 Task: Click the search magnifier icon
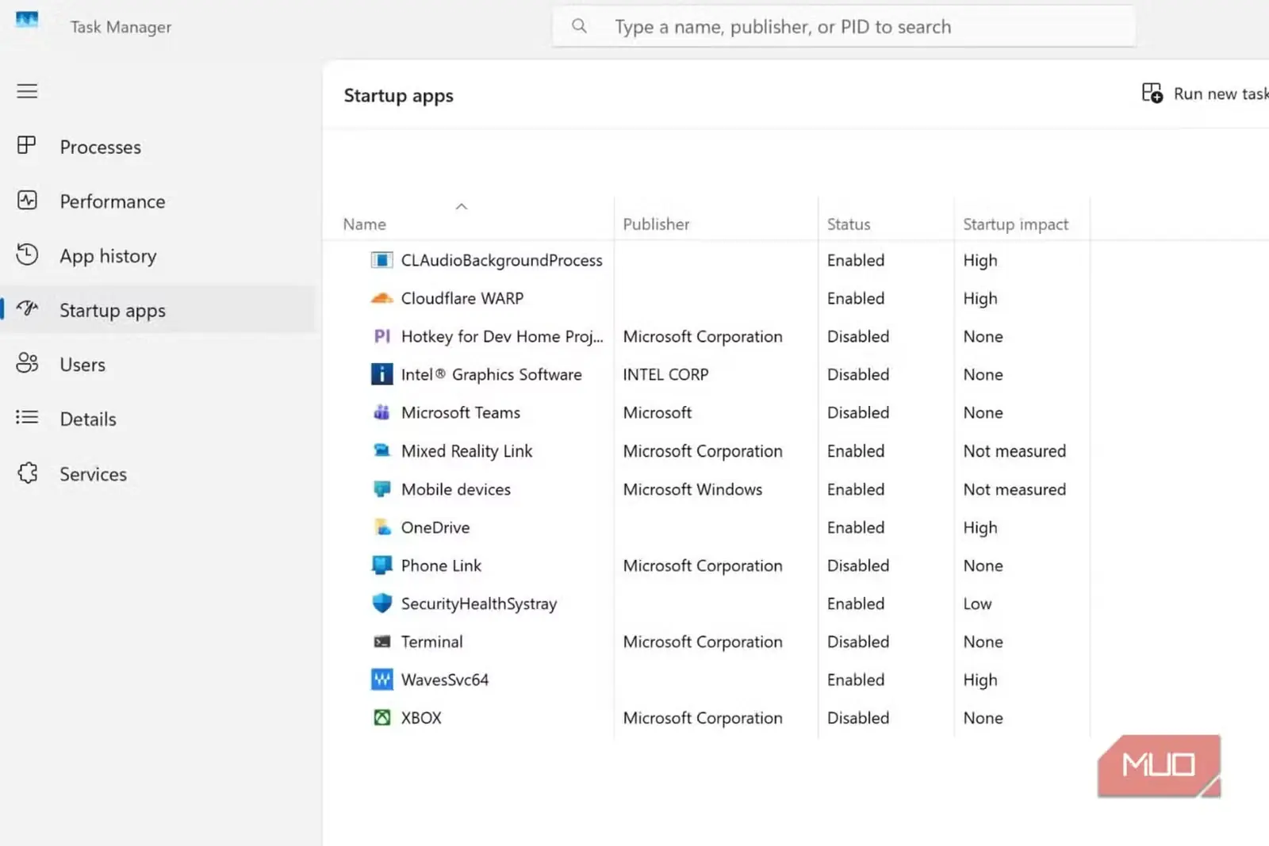(x=579, y=26)
